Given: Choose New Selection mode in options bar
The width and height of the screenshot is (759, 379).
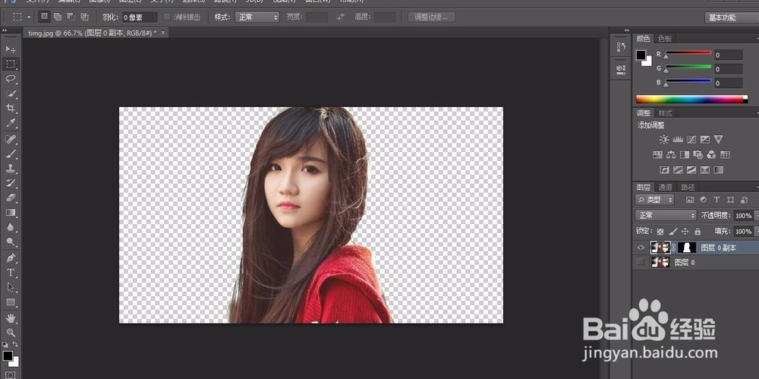Looking at the screenshot, I should [x=44, y=17].
